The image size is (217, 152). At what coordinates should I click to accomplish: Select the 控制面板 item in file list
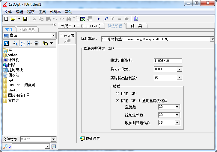(x=13, y=70)
